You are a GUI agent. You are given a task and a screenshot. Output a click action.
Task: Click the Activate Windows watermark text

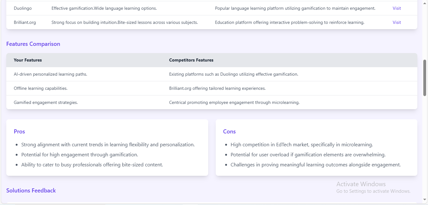click(361, 184)
